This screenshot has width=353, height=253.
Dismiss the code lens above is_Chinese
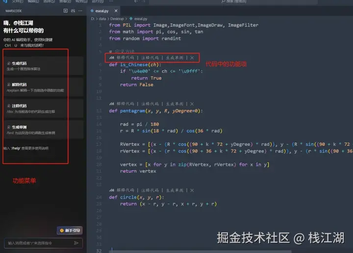[x=192, y=58]
